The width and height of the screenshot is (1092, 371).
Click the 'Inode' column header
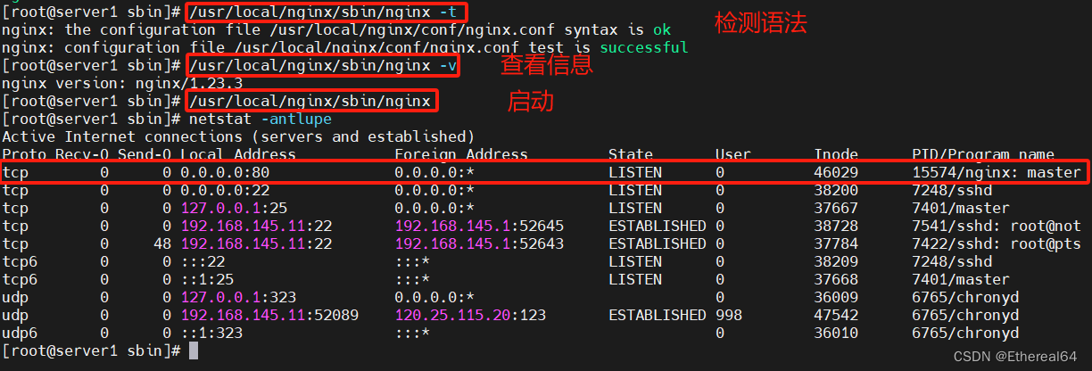click(x=836, y=154)
